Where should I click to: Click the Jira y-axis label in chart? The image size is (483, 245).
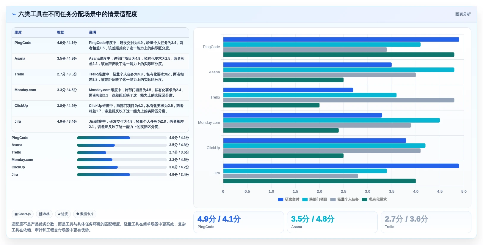(217, 173)
